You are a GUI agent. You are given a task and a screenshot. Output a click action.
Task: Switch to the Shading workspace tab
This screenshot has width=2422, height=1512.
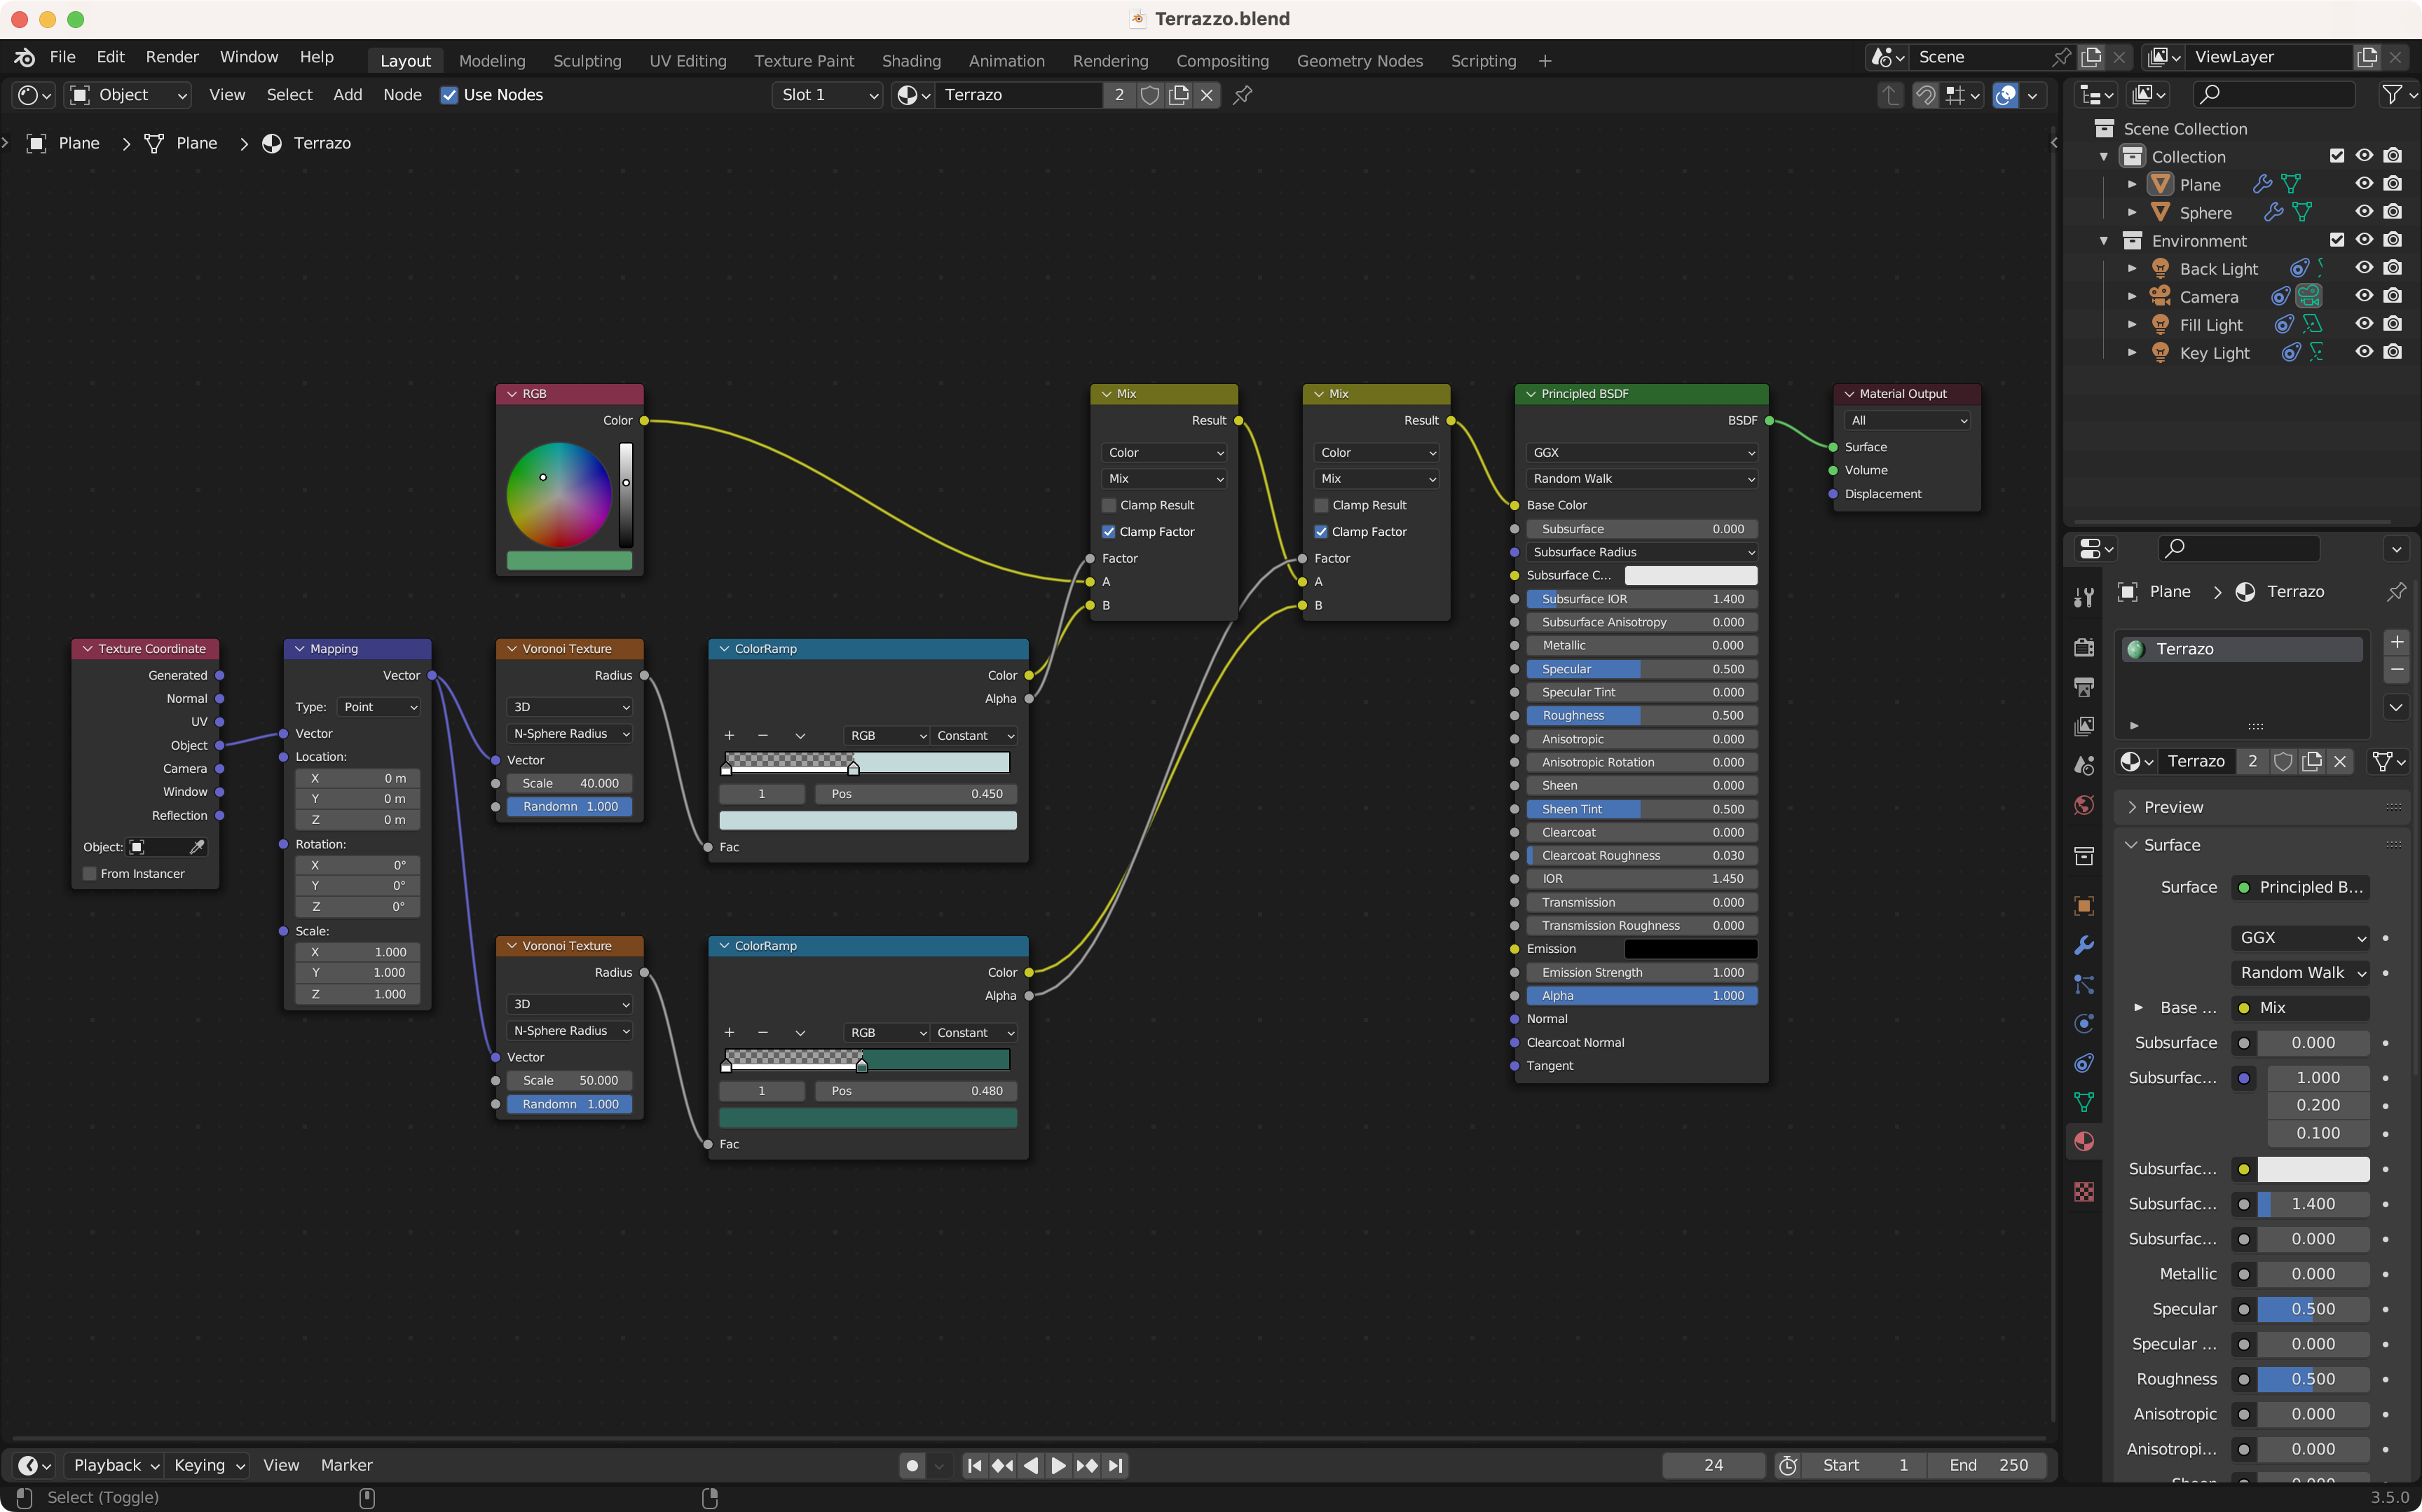910,61
